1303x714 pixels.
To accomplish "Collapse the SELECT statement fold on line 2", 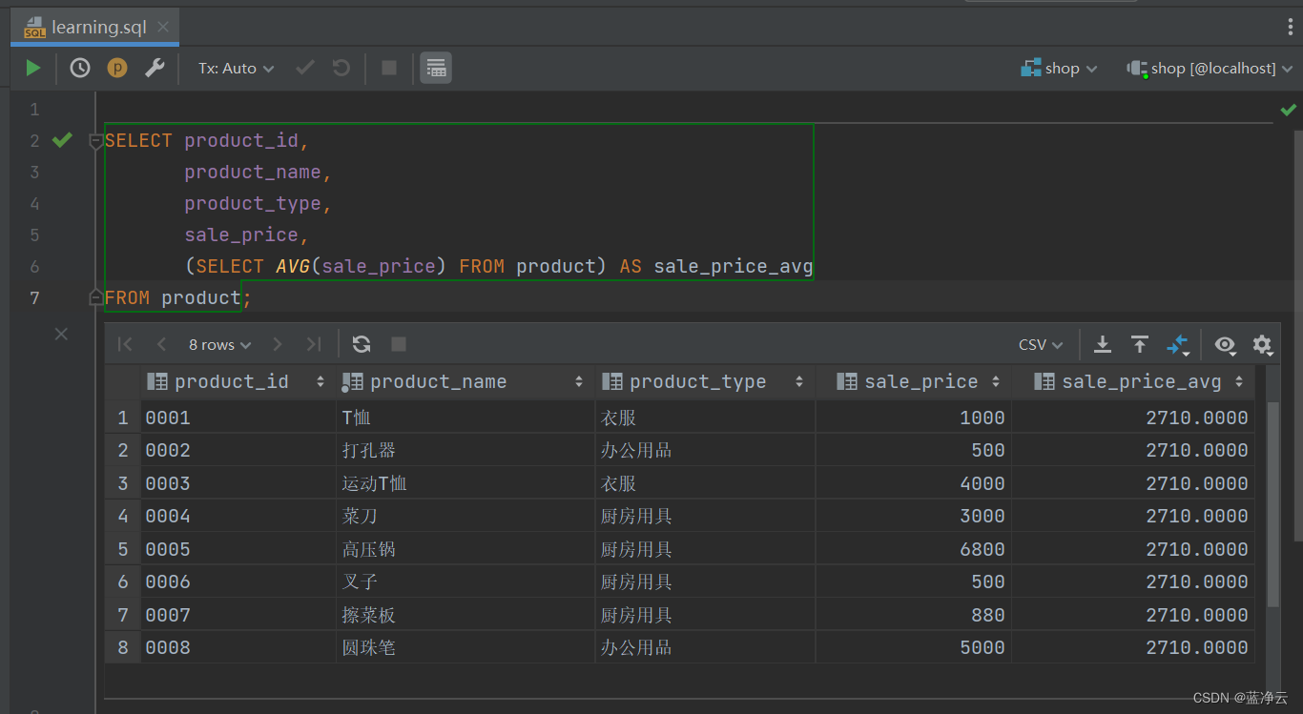I will pos(95,141).
